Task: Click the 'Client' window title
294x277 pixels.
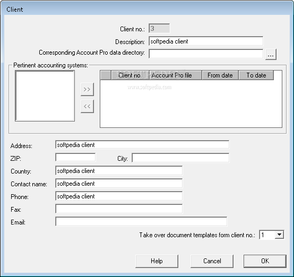Action: (15, 10)
